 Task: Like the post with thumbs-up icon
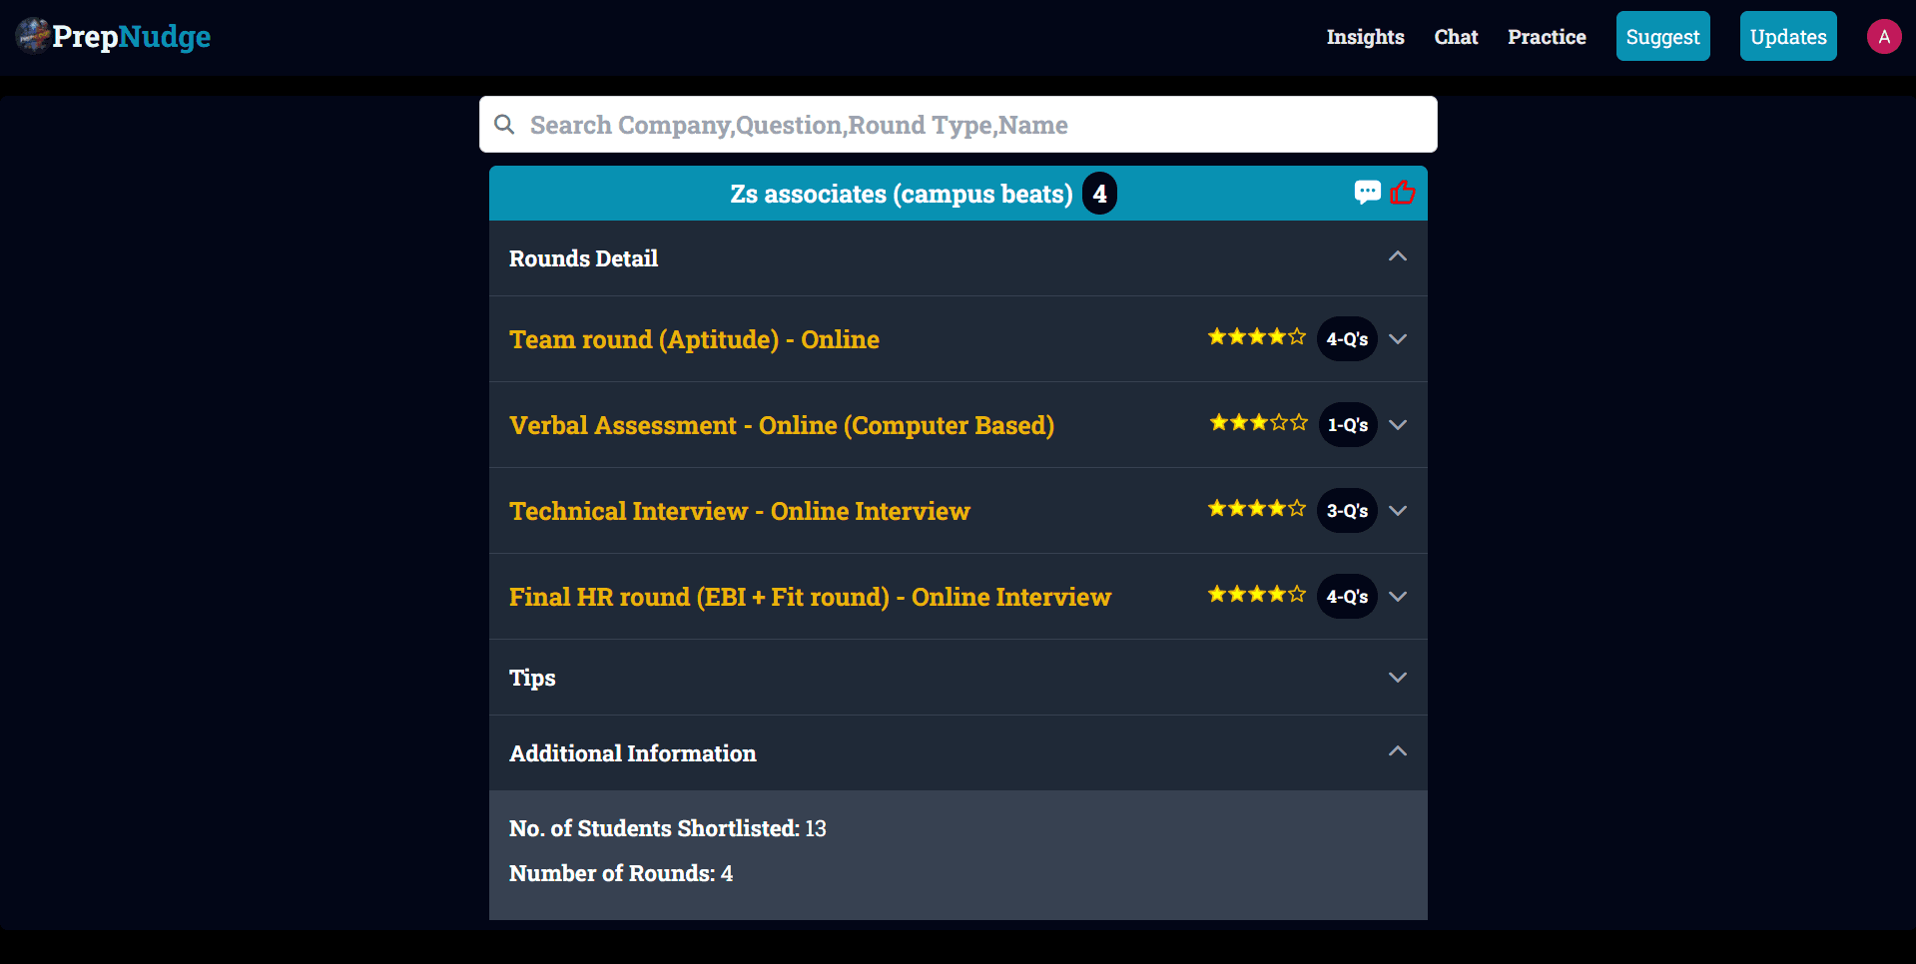[x=1402, y=192]
